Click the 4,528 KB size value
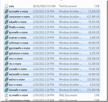This screenshot has width=108, height=102. [95, 85]
